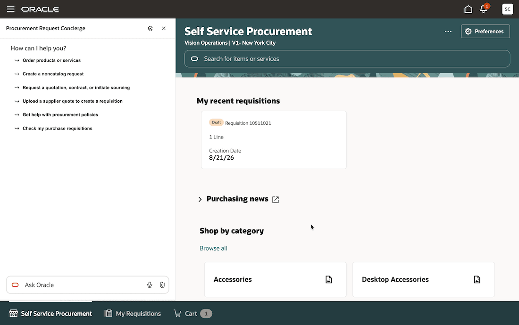Viewport: 519px width, 325px height.
Task: Select Order products or services
Action: [51, 60]
